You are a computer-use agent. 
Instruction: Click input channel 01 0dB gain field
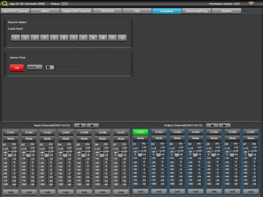[10, 192]
